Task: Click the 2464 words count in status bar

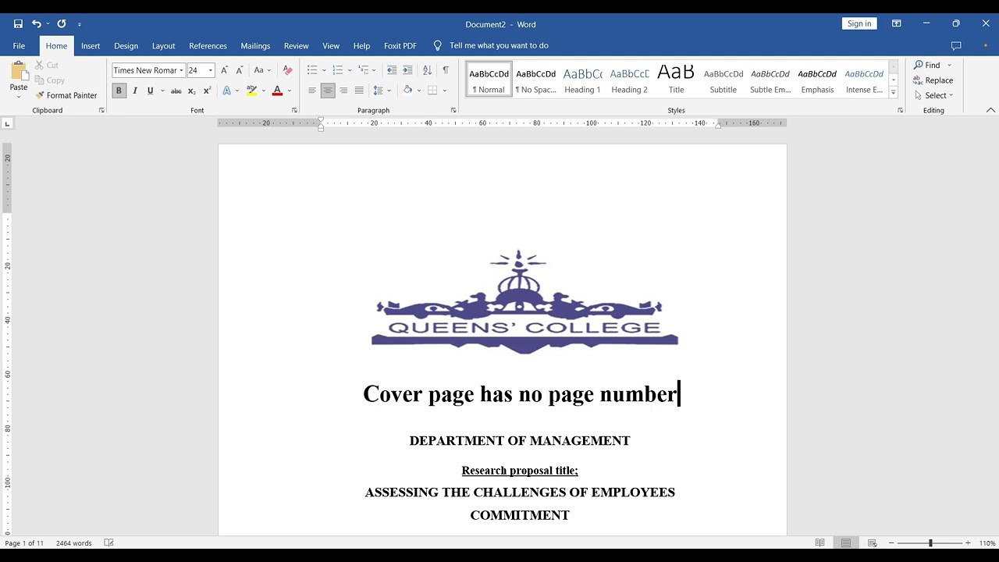Action: 74,543
